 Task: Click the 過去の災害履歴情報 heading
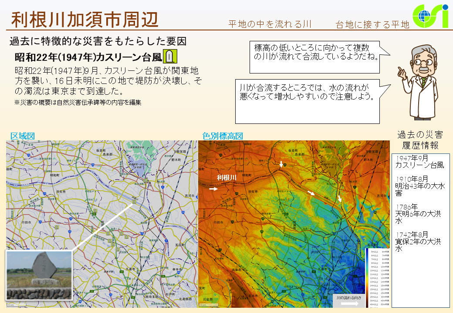click(420, 140)
